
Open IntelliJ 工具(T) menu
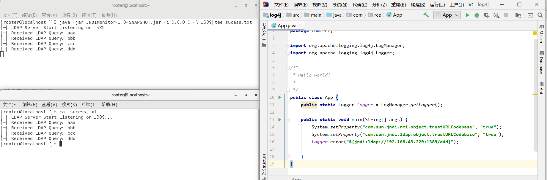457,4
